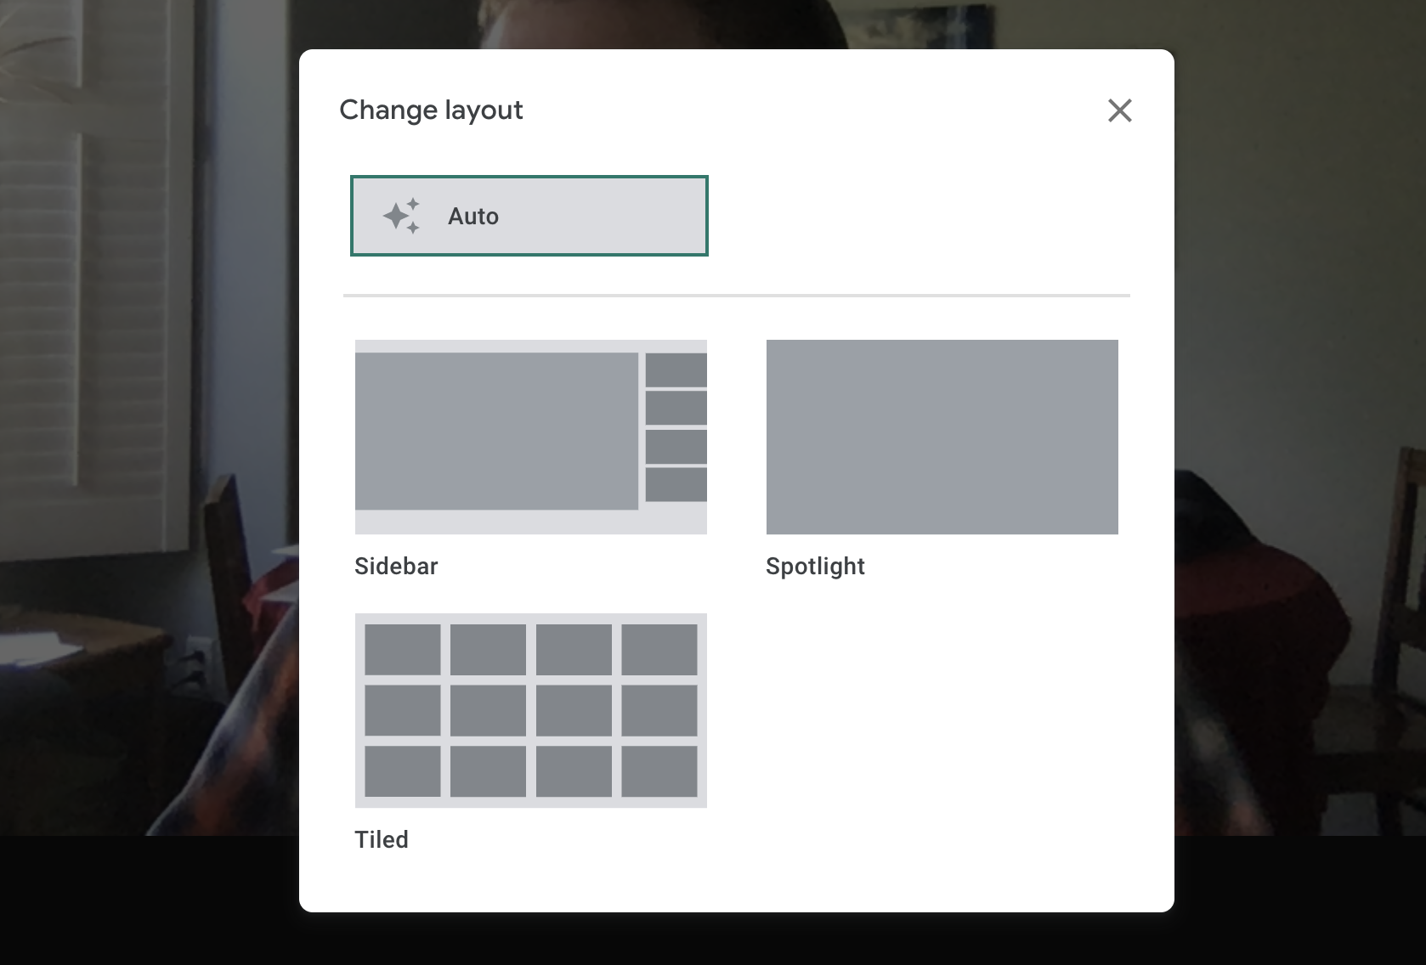The width and height of the screenshot is (1426, 965).
Task: Click the Sidebar label
Action: pos(396,567)
